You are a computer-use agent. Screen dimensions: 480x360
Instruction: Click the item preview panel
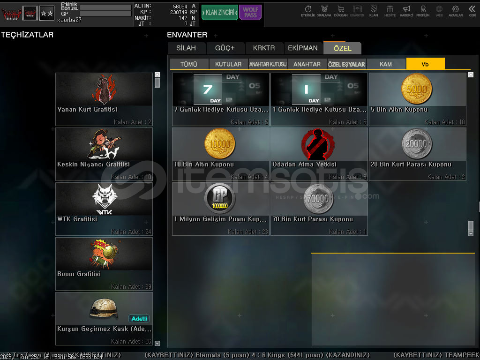[x=393, y=300]
